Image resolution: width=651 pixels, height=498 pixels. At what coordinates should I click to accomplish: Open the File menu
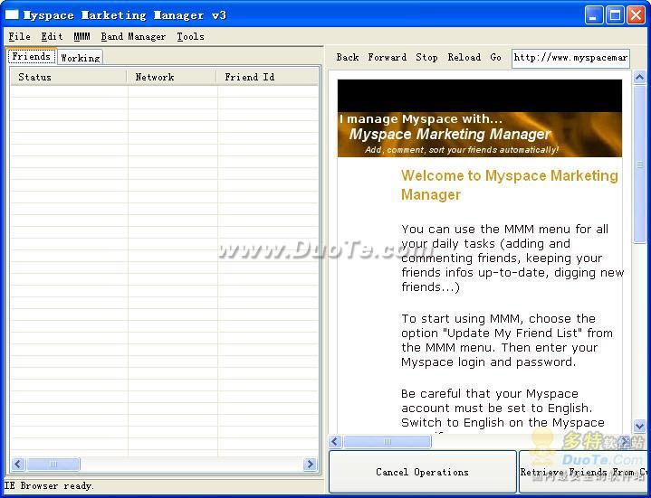pos(20,36)
